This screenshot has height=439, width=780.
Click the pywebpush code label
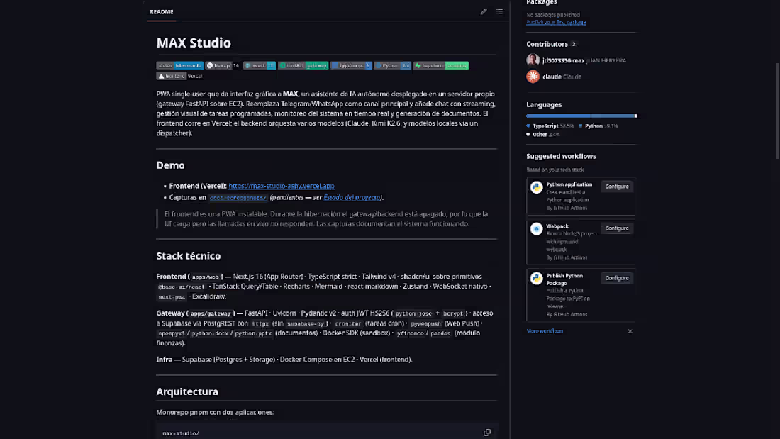point(426,323)
